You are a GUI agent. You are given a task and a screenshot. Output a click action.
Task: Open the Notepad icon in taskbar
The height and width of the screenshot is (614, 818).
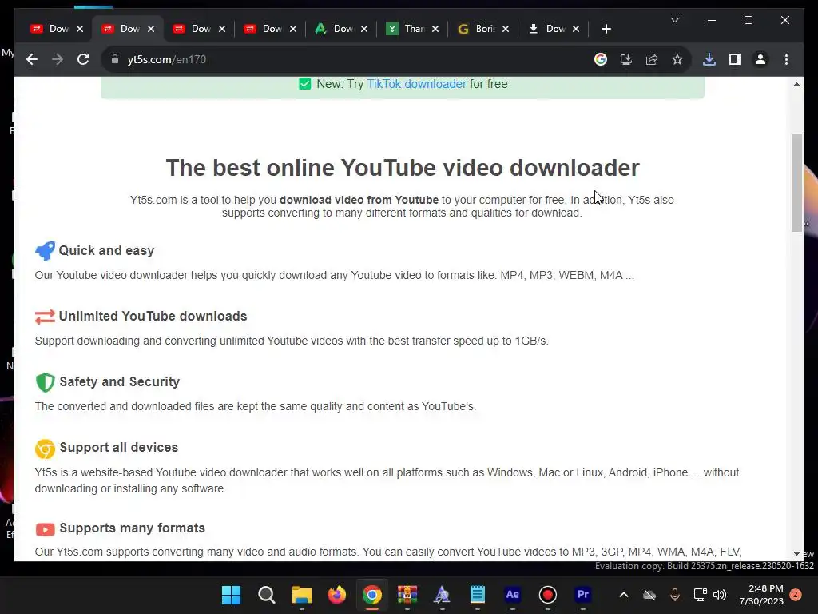[x=478, y=595]
